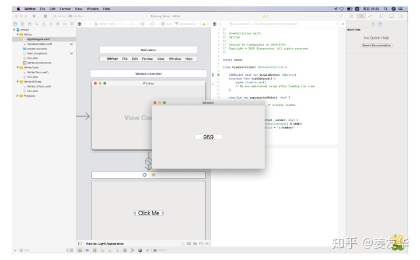Open the Notification Center icon
This screenshot has width=420, height=260.
[x=401, y=9]
